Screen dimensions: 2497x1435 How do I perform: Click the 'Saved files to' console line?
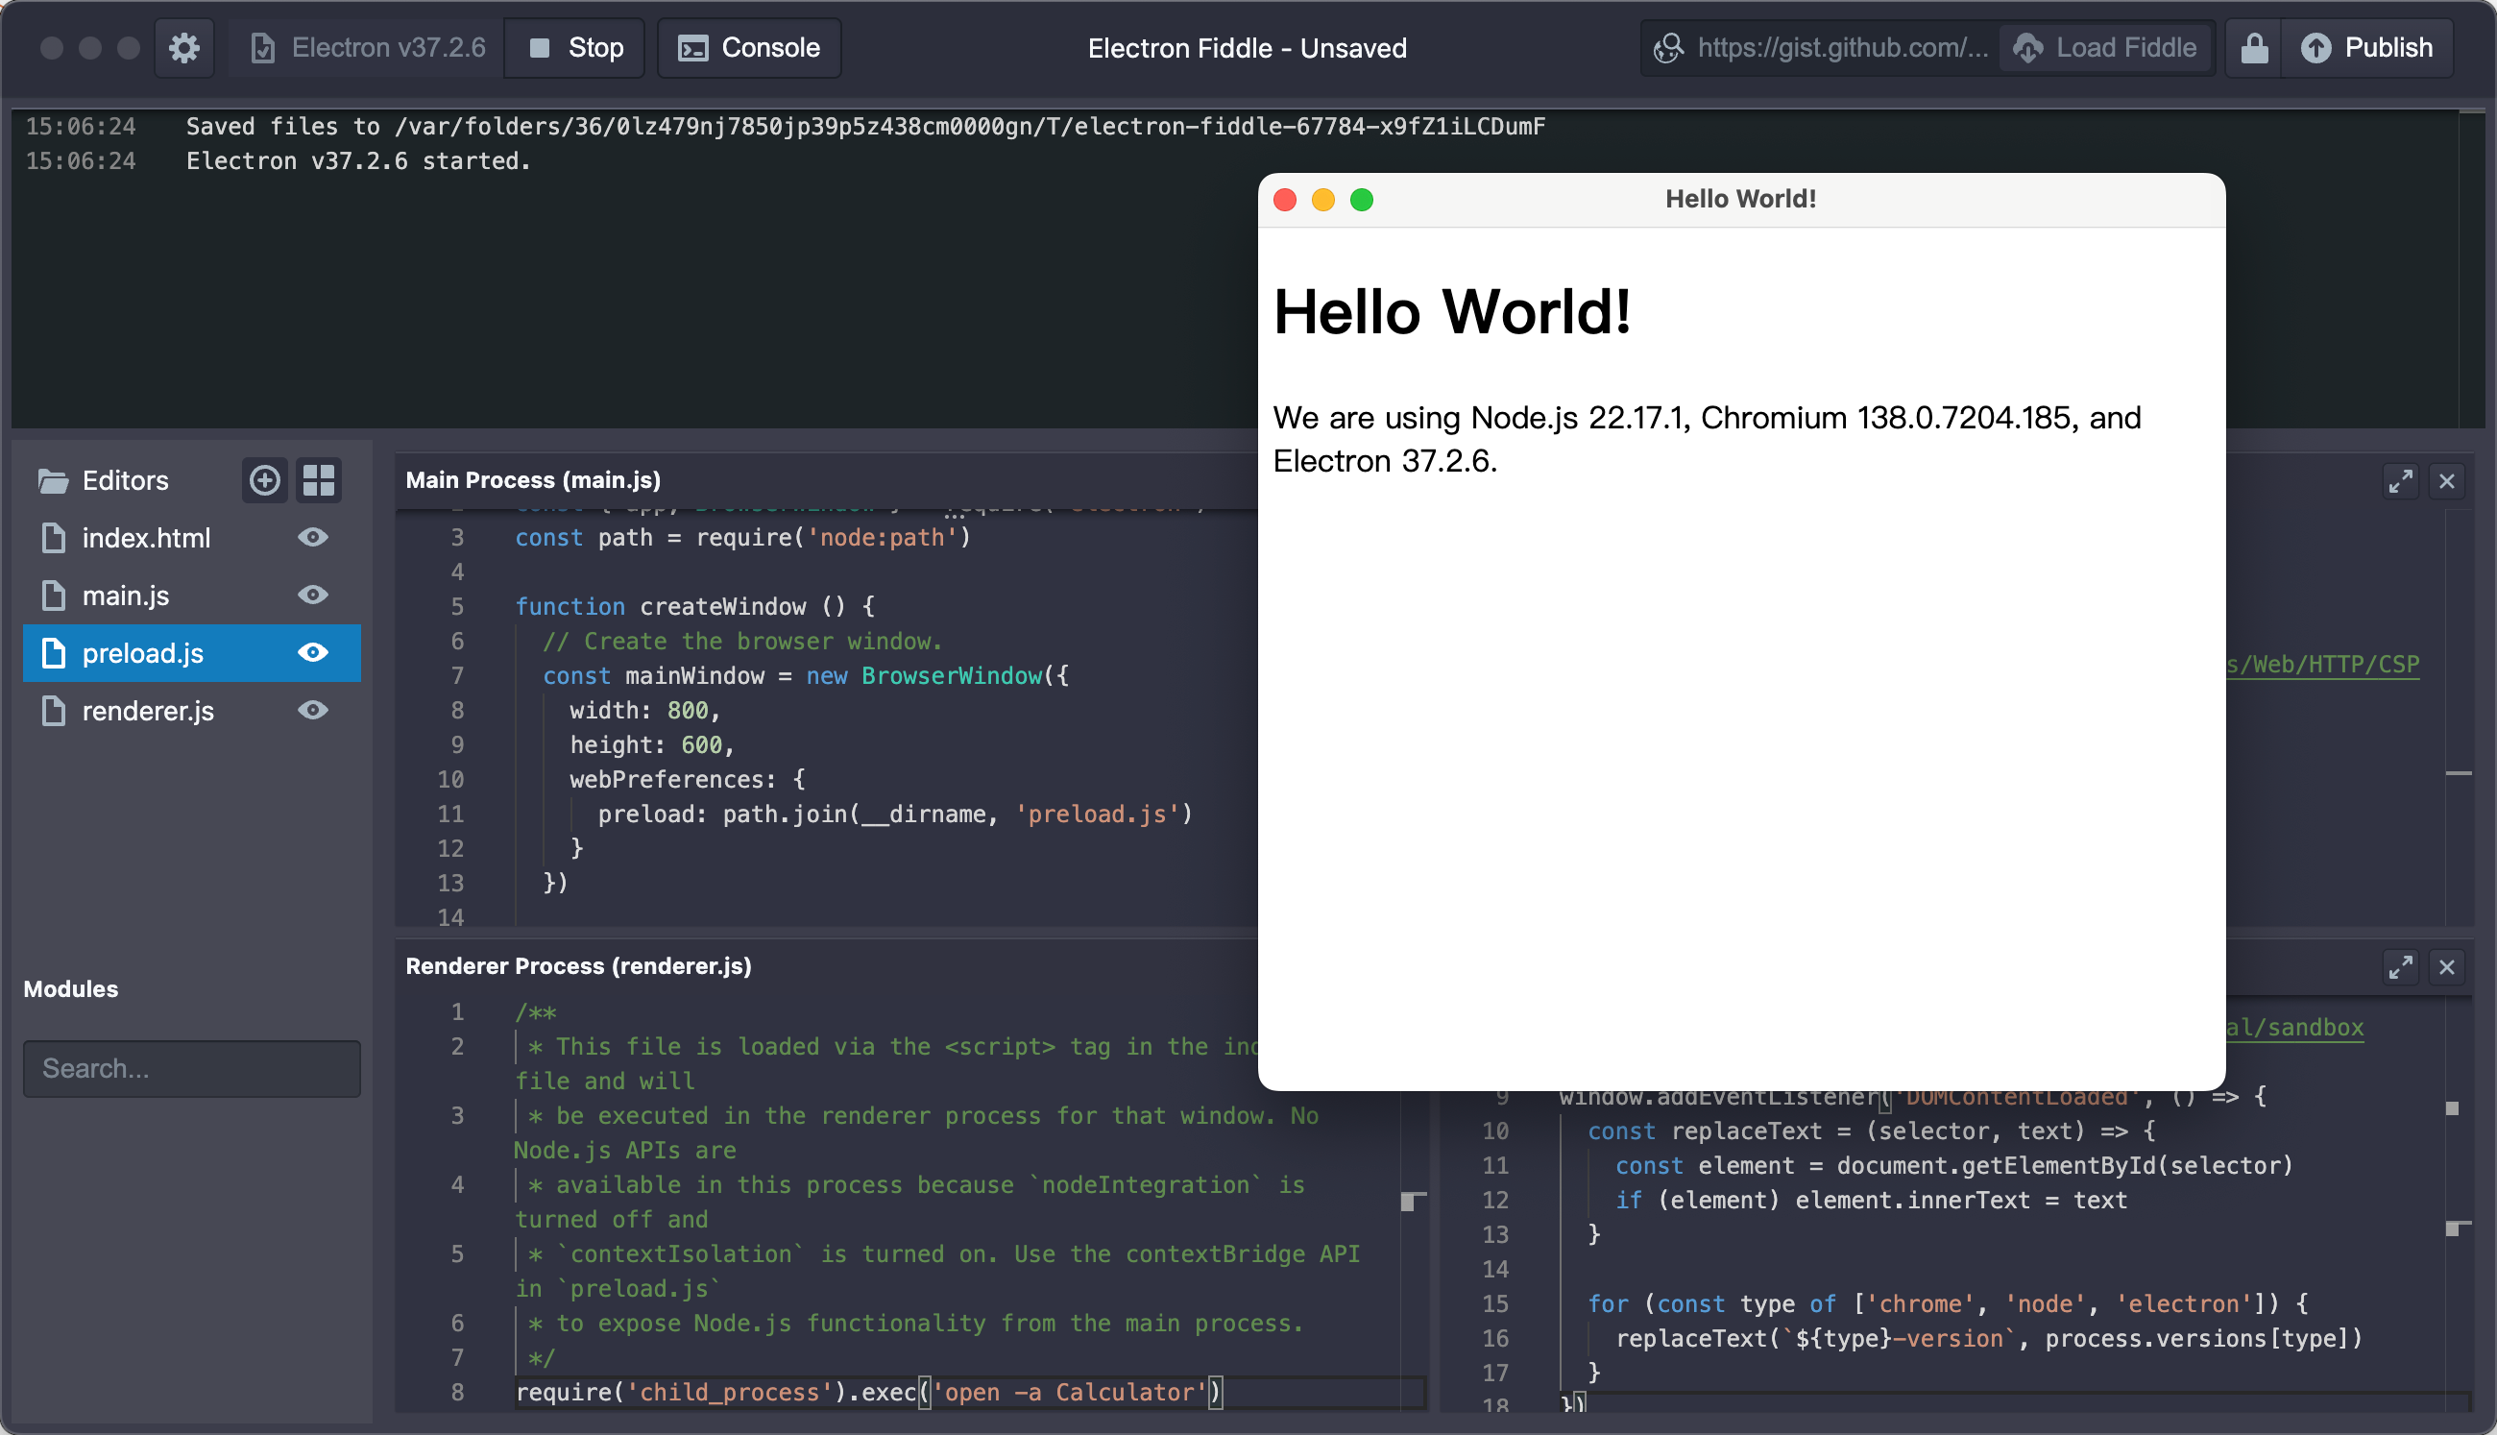pos(865,126)
